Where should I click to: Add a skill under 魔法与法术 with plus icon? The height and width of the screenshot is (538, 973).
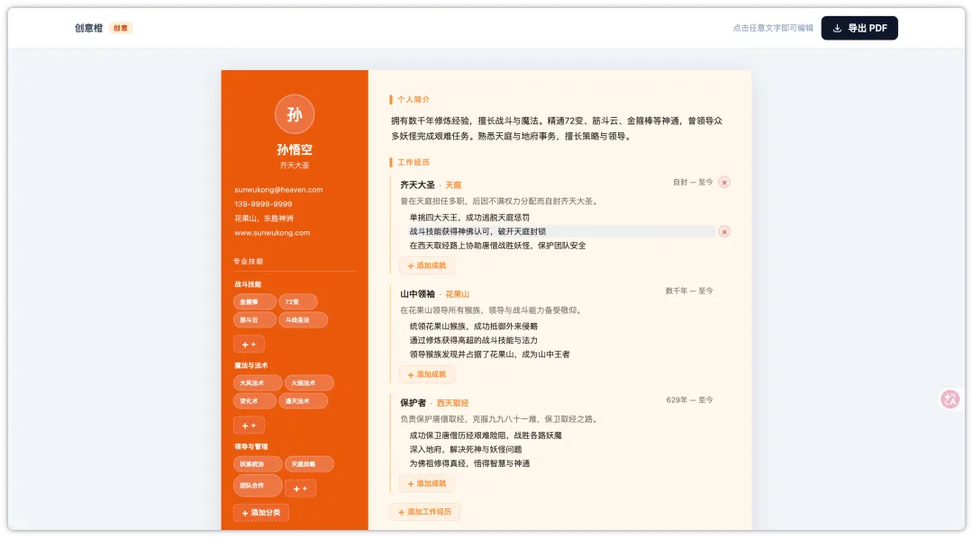pos(249,426)
